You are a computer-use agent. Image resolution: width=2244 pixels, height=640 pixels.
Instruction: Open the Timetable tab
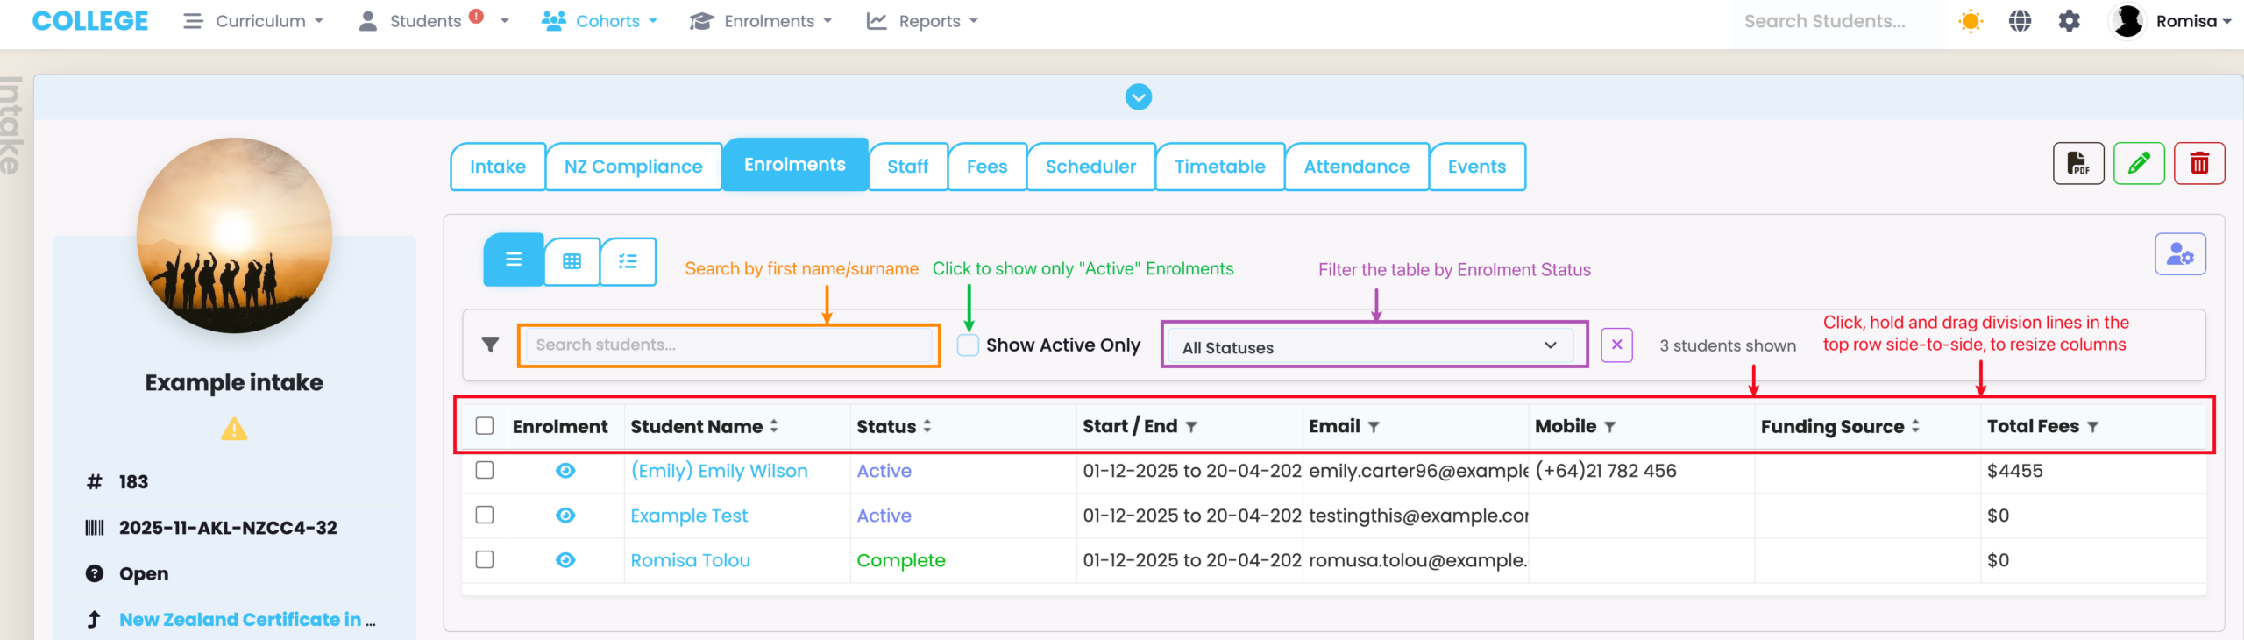click(1218, 167)
